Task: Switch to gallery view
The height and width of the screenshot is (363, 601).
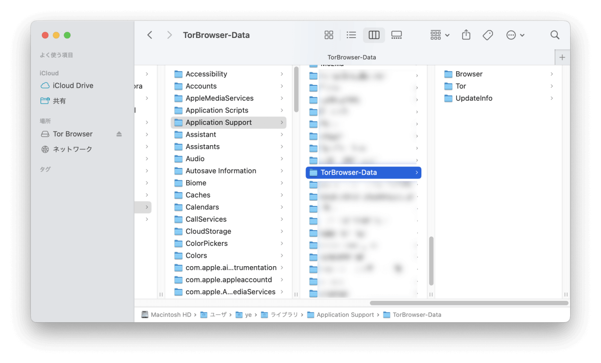Action: [397, 35]
